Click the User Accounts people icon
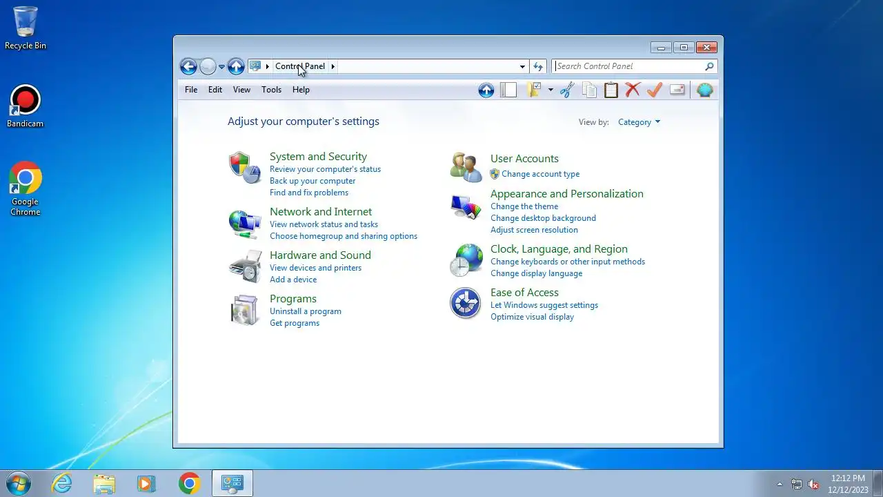 pos(466,168)
